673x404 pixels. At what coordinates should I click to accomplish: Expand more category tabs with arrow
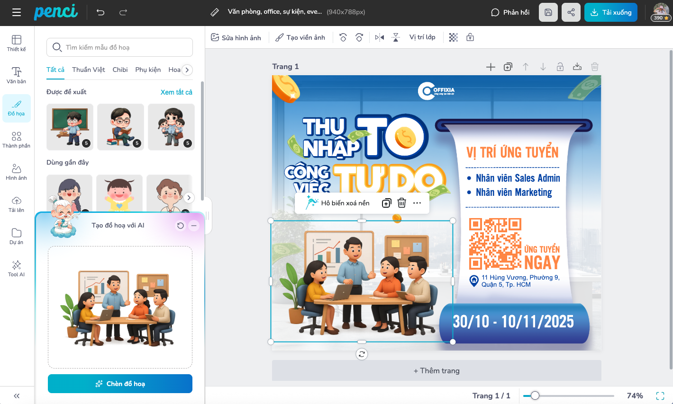point(187,70)
